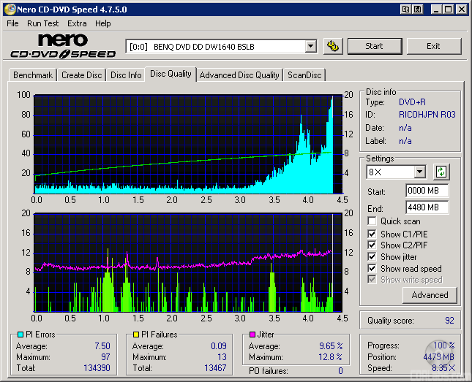Click the copy-to-clipboard icon in title bar

pos(405,9)
